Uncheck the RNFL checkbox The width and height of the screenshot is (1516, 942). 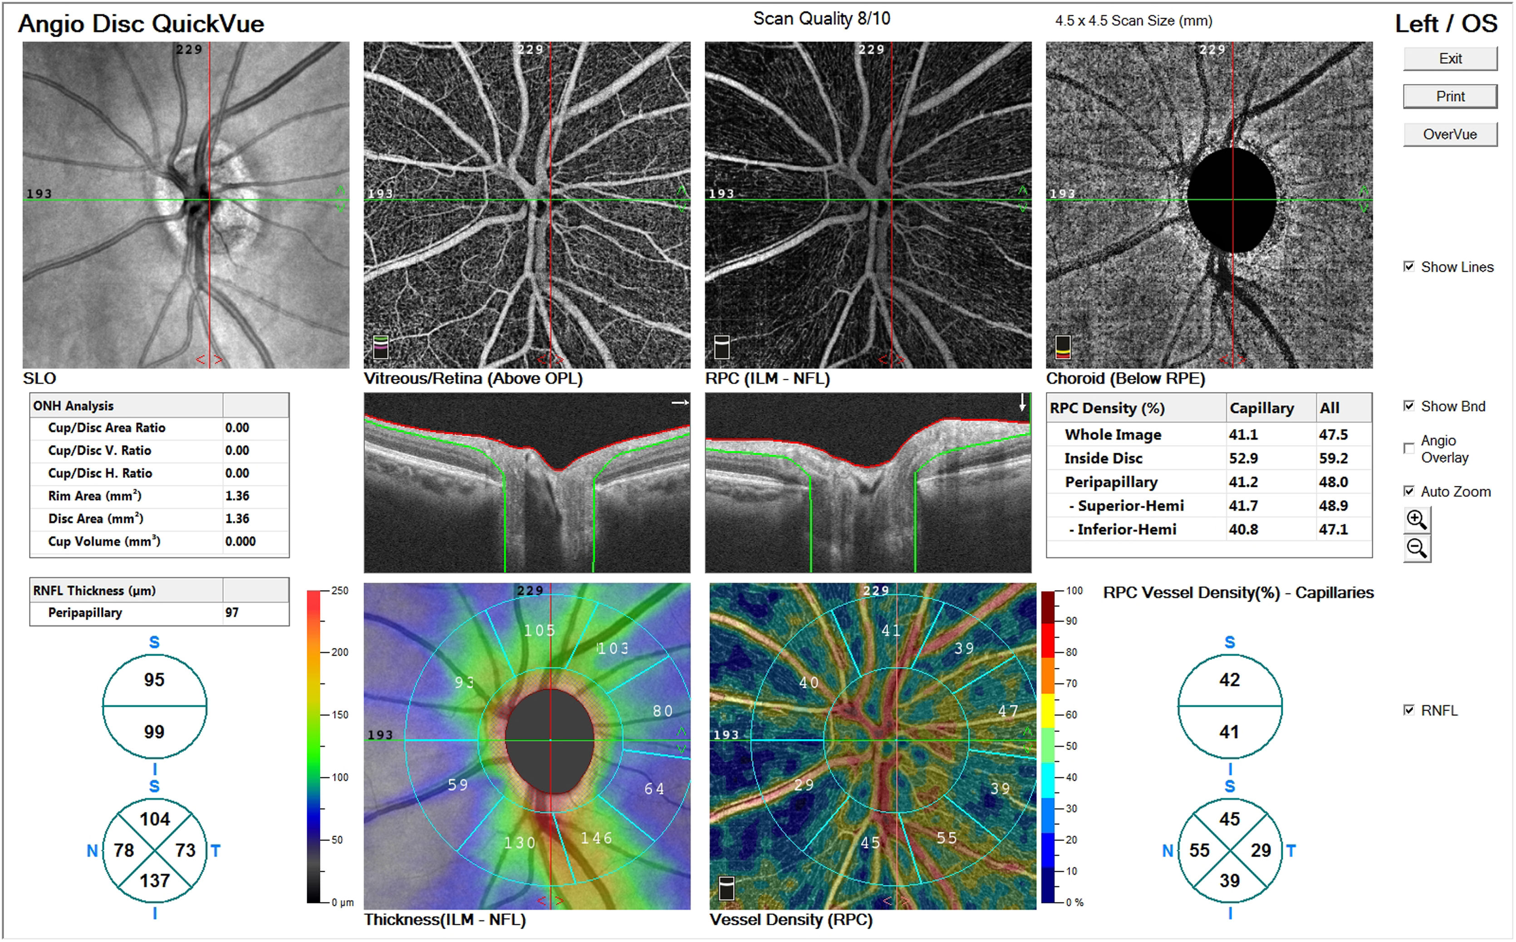1409,710
